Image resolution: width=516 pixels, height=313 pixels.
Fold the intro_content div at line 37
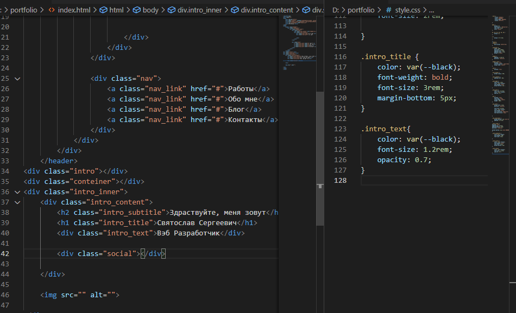coord(17,202)
